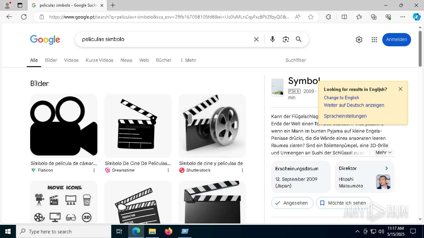Focus the browser address bar URL
Screen dimensions: 424x238
point(169,17)
